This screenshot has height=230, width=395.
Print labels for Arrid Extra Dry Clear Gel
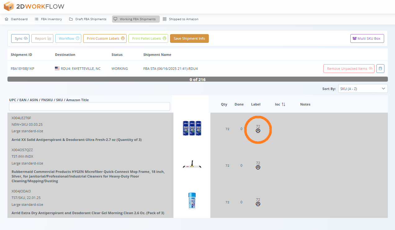pyautogui.click(x=258, y=204)
